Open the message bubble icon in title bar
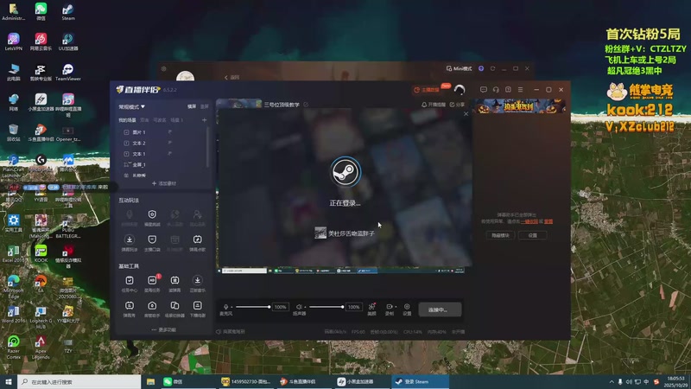The image size is (691, 389). click(x=484, y=90)
